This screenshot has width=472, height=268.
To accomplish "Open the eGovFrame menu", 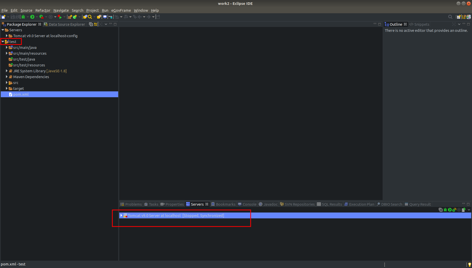I will click(x=121, y=10).
